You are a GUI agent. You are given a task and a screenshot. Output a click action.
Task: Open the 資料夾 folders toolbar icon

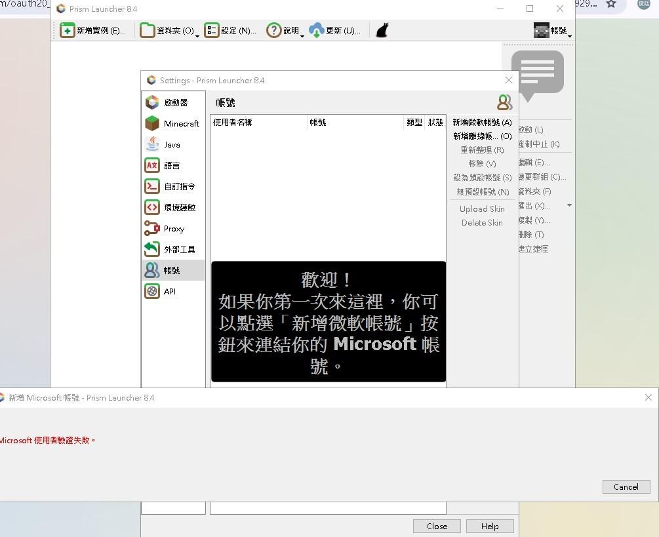pos(147,30)
